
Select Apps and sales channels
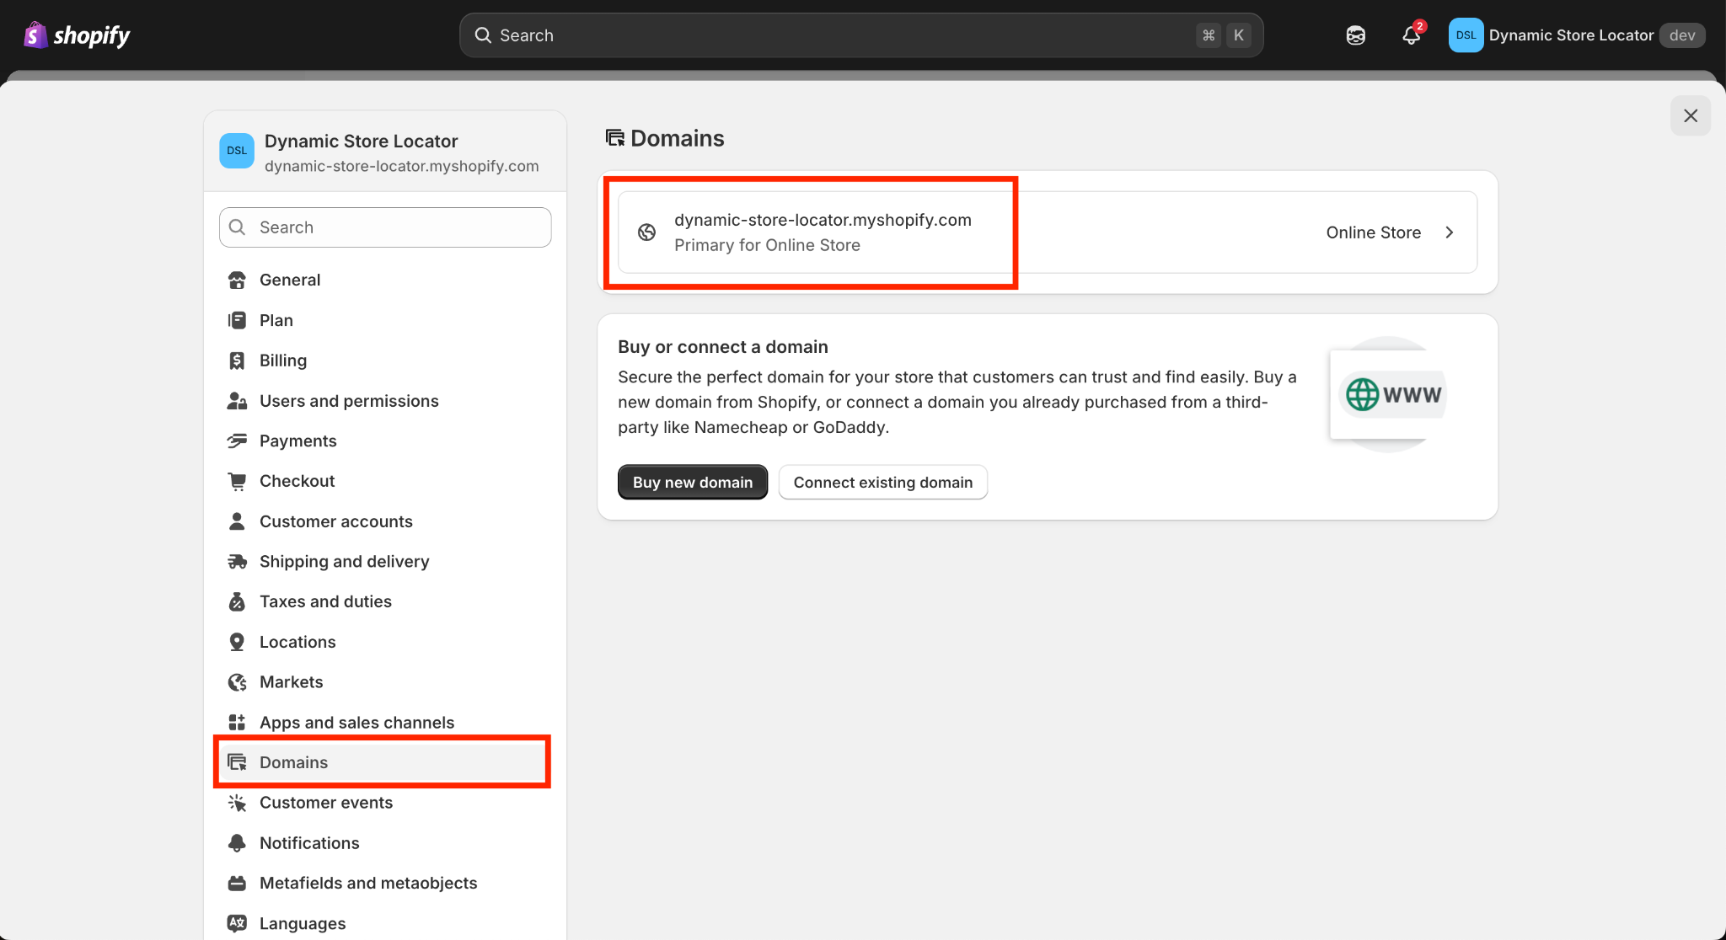(384, 722)
